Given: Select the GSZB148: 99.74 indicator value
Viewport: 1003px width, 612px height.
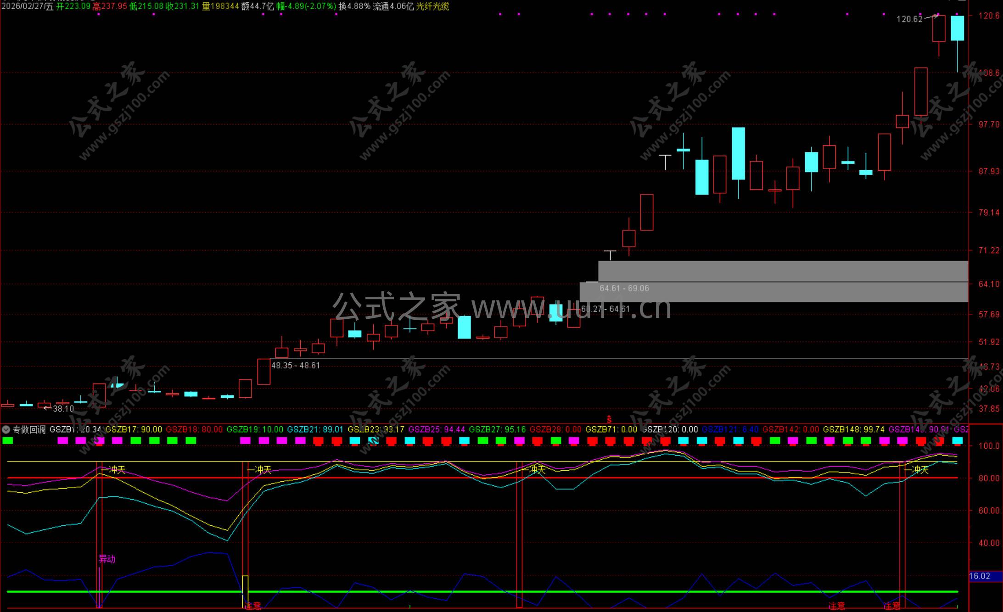Looking at the screenshot, I should tap(854, 430).
